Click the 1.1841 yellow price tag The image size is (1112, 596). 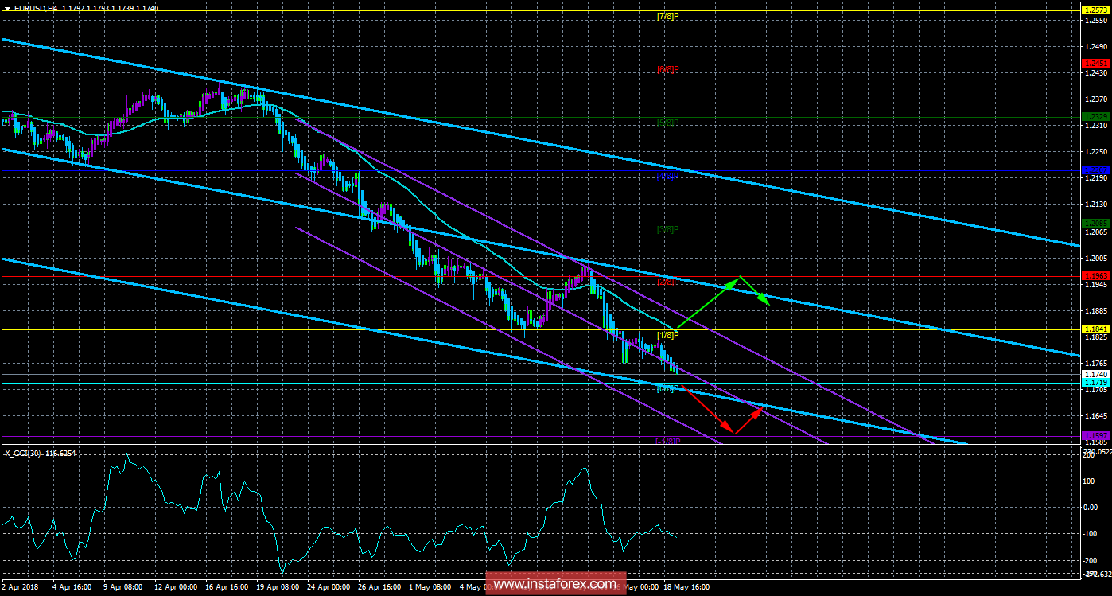[x=1095, y=329]
